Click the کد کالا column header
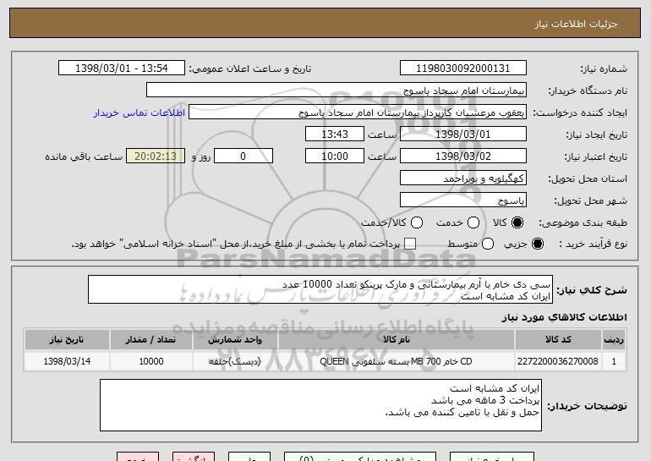This screenshot has width=651, height=461. click(558, 340)
